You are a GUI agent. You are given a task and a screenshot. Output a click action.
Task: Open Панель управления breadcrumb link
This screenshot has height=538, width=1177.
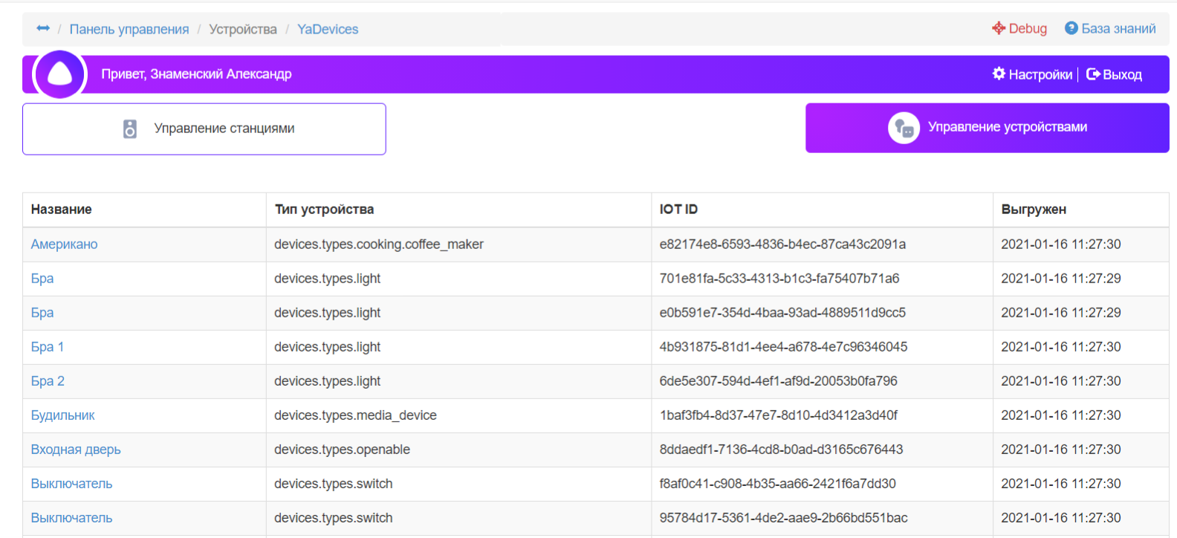point(129,29)
